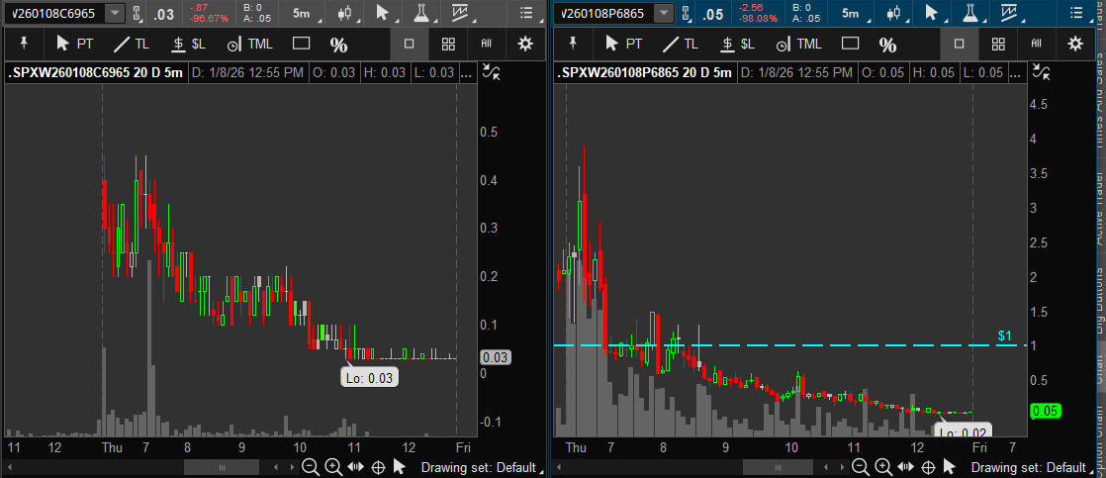
Task: Enable four-grid view in right chart
Action: coord(998,45)
